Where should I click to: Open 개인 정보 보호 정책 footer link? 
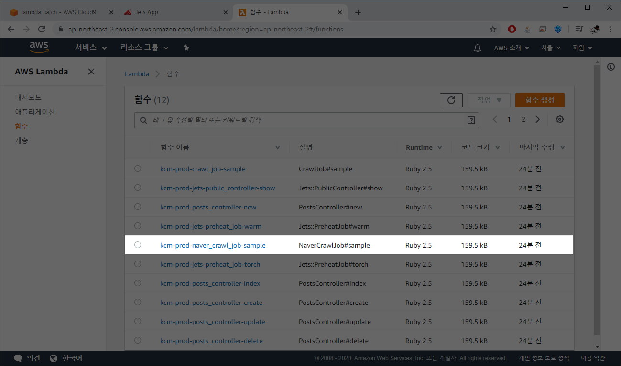click(x=544, y=358)
